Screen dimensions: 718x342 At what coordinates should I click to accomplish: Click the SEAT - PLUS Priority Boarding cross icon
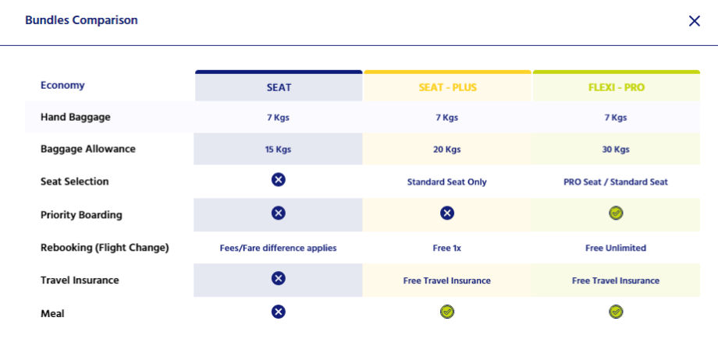click(x=447, y=213)
